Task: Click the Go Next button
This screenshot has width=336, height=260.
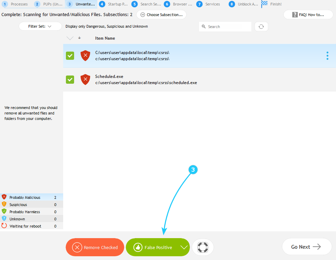Action: coord(306,247)
